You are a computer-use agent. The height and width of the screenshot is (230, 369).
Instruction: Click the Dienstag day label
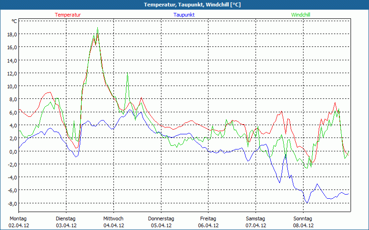tap(65, 219)
